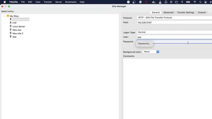
Task: Click the User field containing opc
Action: pyautogui.click(x=175, y=37)
